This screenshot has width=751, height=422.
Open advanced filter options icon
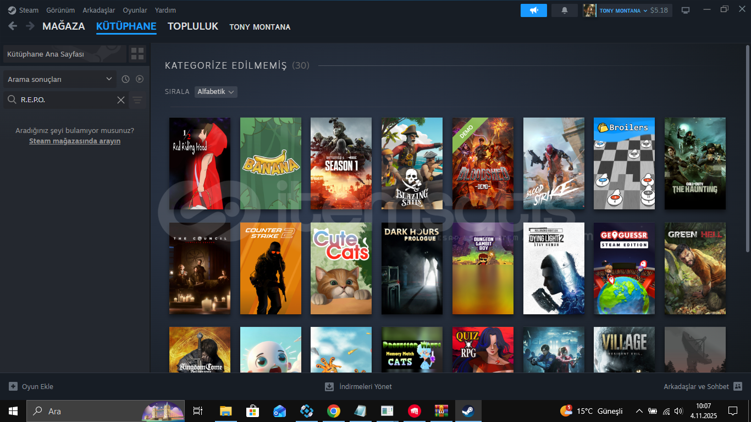137,100
